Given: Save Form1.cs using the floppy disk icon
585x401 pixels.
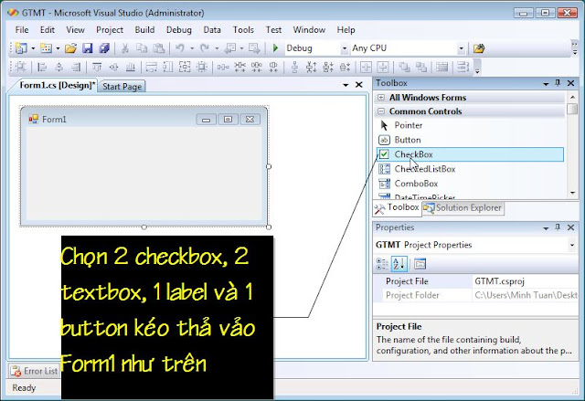Looking at the screenshot, I should (88, 48).
